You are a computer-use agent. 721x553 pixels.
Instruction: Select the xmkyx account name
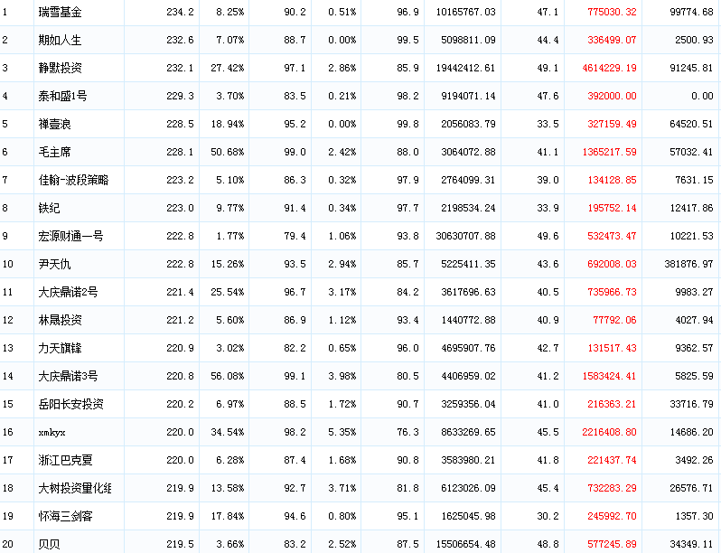[x=52, y=433]
